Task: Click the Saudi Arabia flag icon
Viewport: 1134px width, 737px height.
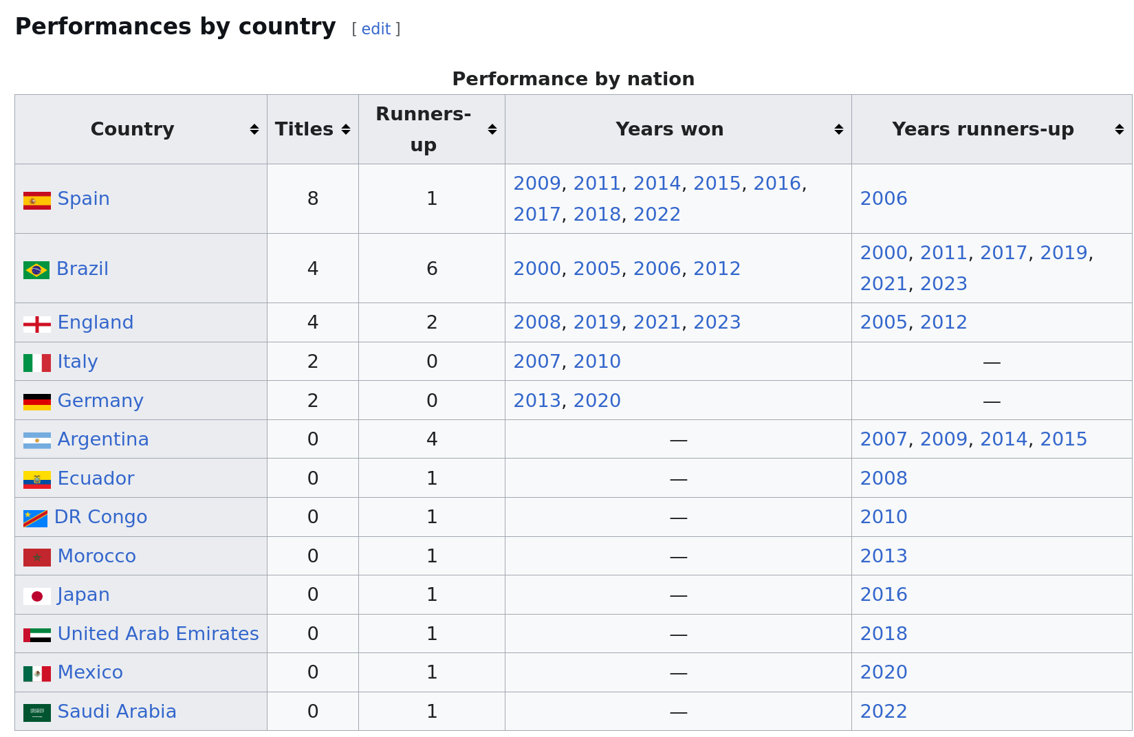Action: coord(37,713)
